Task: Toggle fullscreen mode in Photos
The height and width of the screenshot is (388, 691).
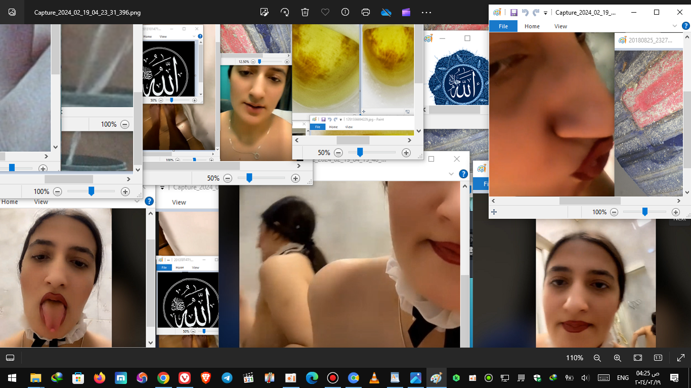Action: coord(681,358)
